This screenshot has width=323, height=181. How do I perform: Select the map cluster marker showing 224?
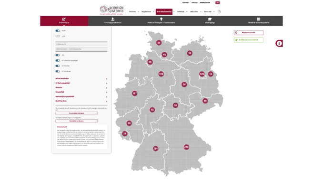point(155,148)
